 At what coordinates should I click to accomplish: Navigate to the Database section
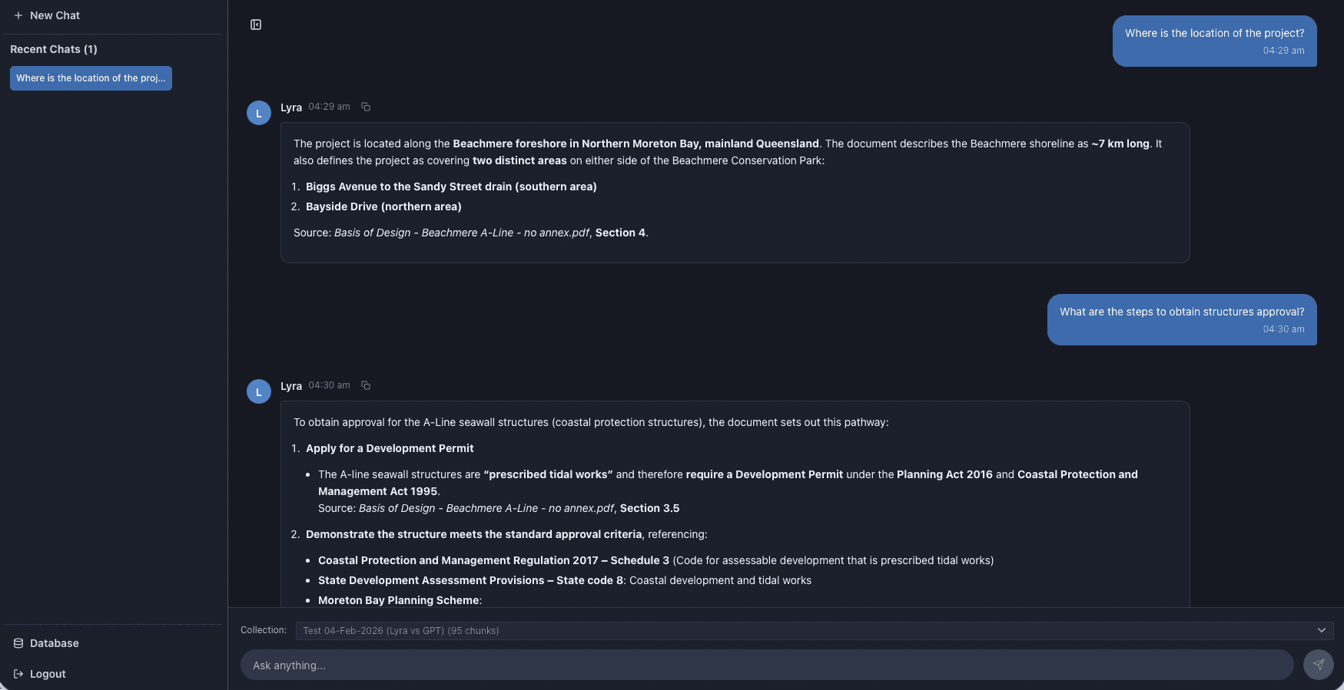click(x=54, y=643)
